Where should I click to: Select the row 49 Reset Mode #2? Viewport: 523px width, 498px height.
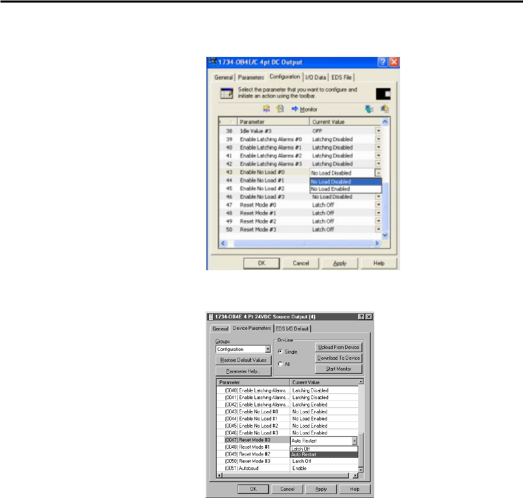[300, 221]
